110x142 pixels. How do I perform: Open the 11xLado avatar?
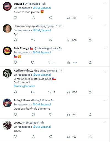(7, 6)
